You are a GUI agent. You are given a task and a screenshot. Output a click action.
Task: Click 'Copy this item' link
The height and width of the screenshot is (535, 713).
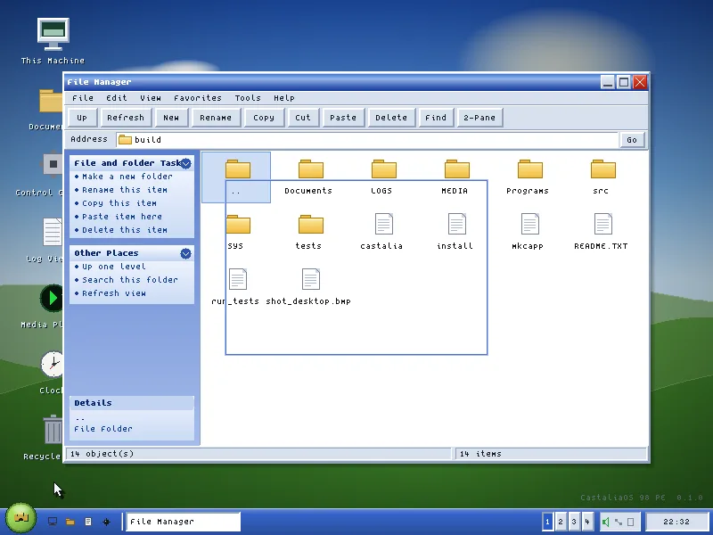119,203
